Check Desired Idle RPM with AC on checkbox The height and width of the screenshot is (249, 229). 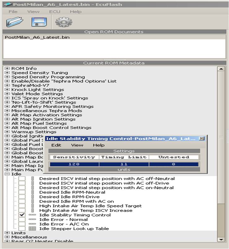point(22,201)
